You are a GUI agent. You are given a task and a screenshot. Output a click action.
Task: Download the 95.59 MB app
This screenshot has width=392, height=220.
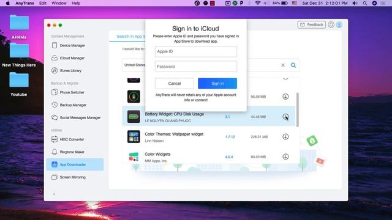(285, 97)
